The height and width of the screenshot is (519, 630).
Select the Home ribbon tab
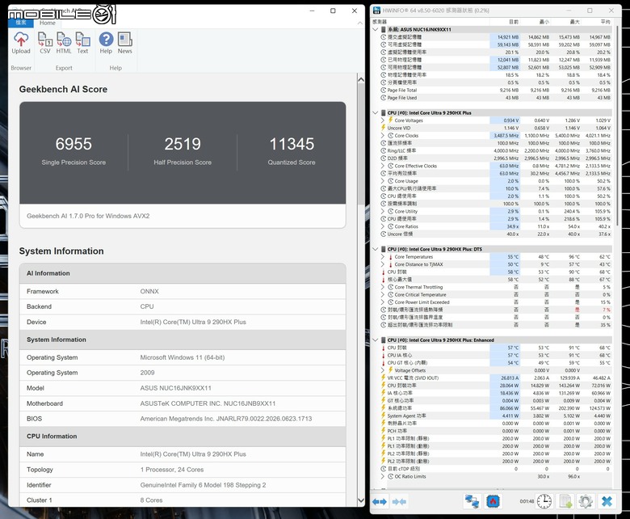pyautogui.click(x=48, y=23)
